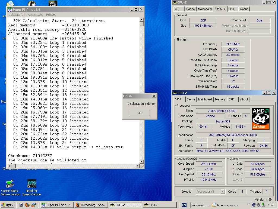
Task: Click the Super PI title bar icon
Action: [10, 10]
